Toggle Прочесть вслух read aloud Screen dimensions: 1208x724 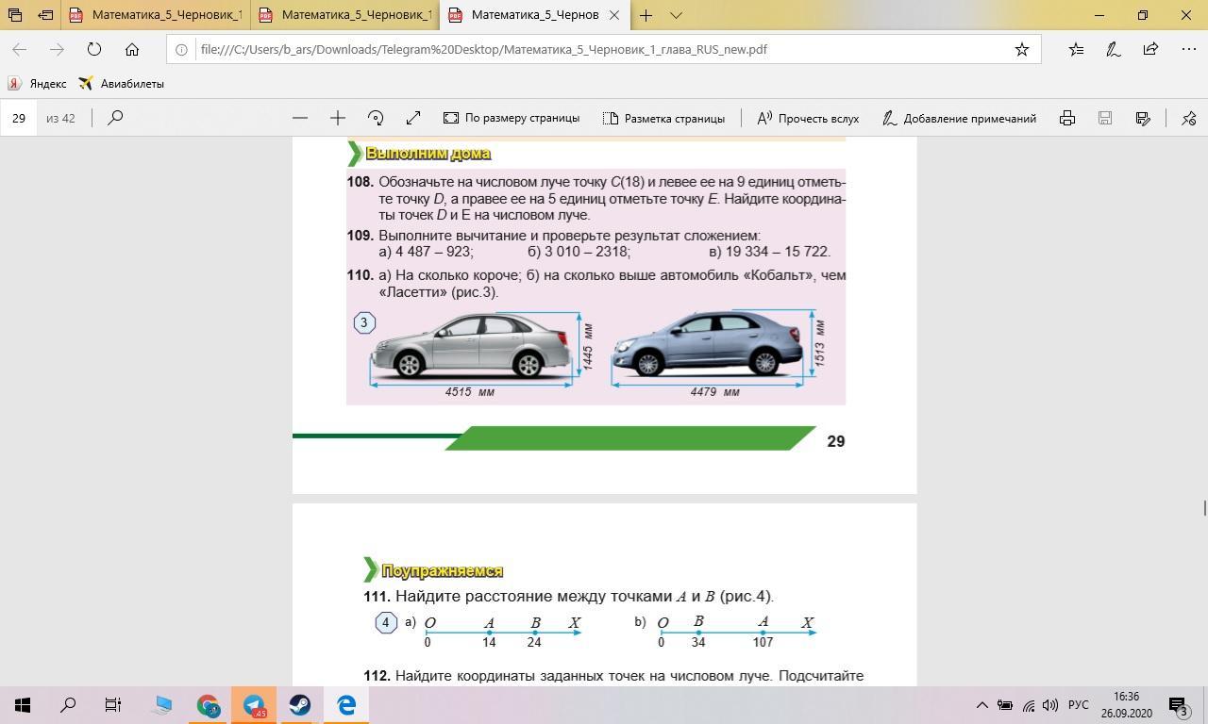click(x=808, y=118)
